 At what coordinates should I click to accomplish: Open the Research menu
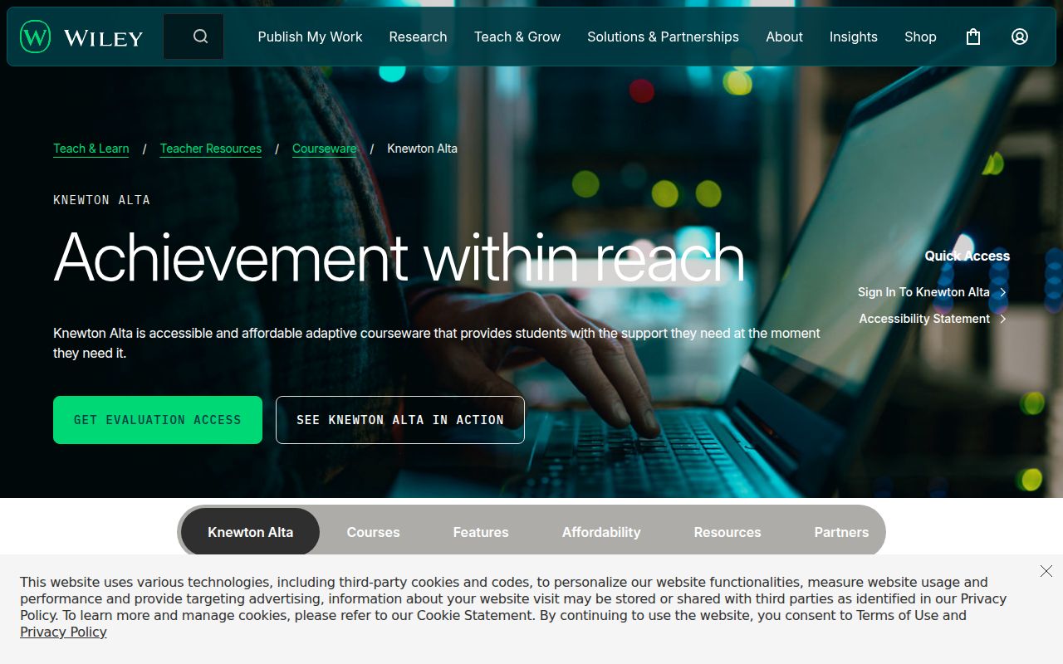pos(418,37)
